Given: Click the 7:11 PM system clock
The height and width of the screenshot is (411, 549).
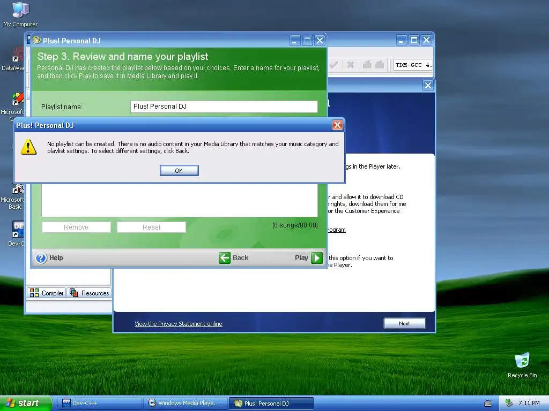Looking at the screenshot, I should click(x=529, y=403).
